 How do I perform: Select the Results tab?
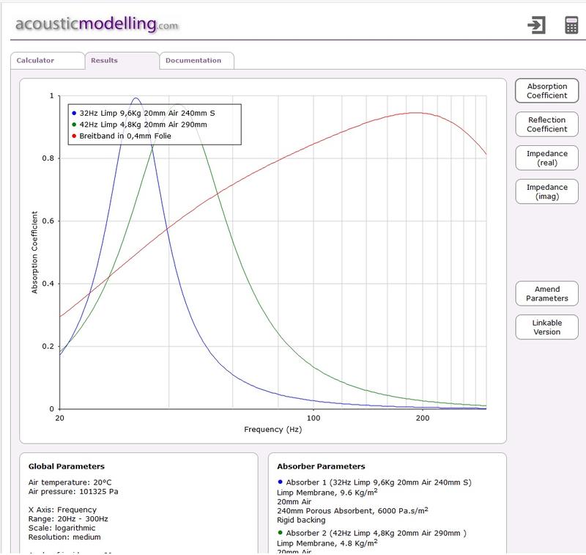pos(104,60)
